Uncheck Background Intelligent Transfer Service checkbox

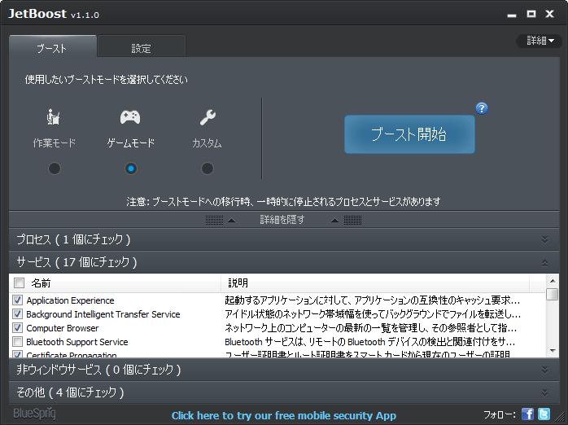click(17, 313)
